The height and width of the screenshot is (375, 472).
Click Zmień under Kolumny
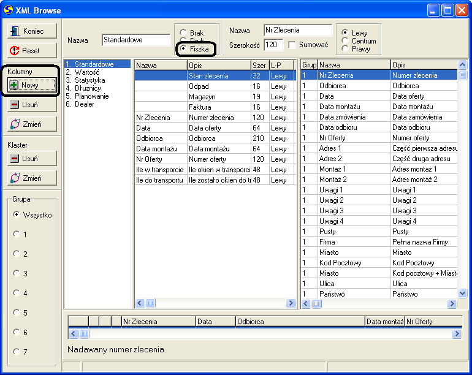(32, 124)
